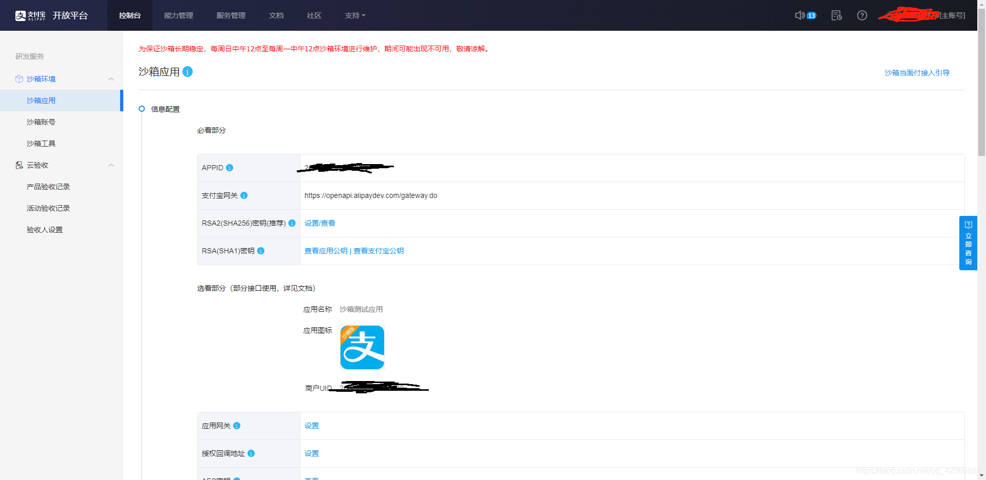This screenshot has height=480, width=986.
Task: Click the 云验收 icon in sidebar
Action: 19,165
